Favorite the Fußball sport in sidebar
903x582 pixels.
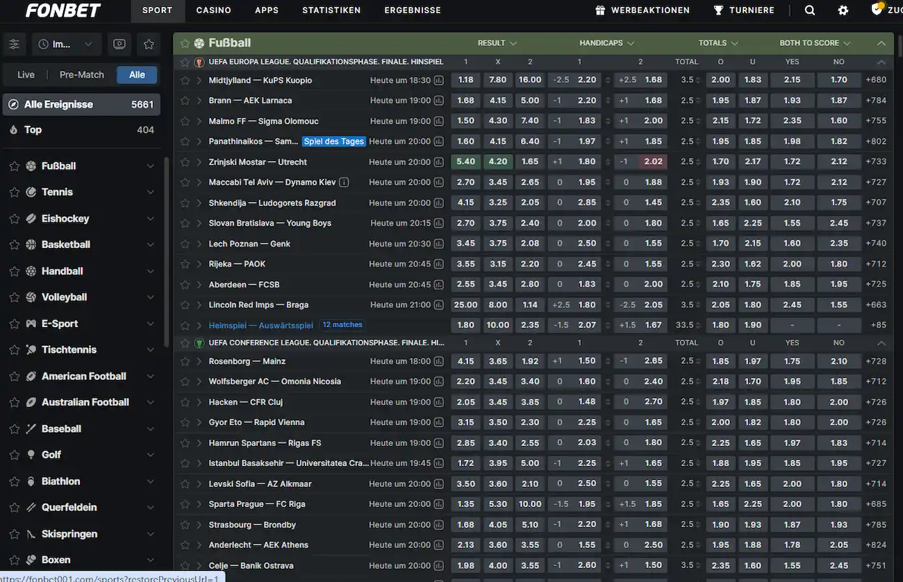coord(14,167)
